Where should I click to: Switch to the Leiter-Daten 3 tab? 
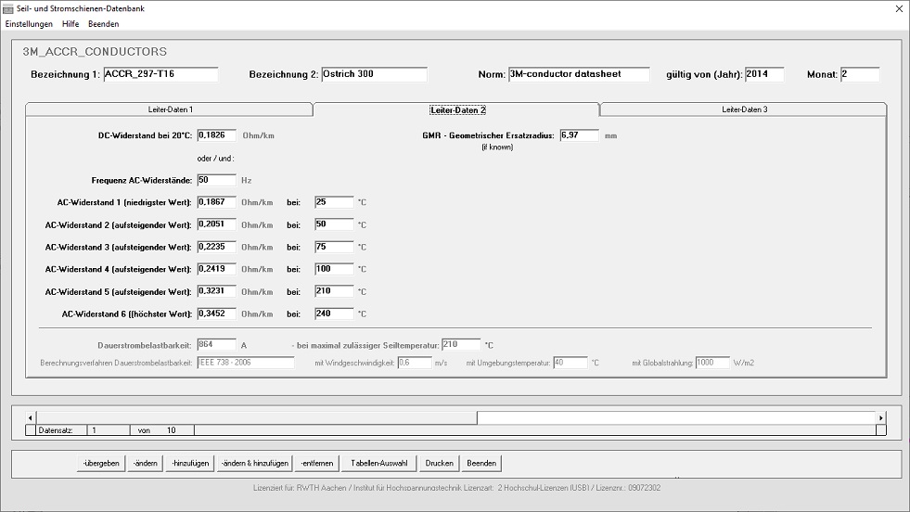point(744,109)
